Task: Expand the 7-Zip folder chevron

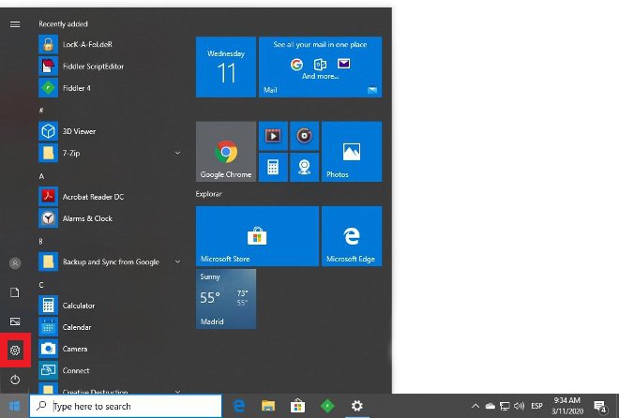Action: click(x=177, y=153)
